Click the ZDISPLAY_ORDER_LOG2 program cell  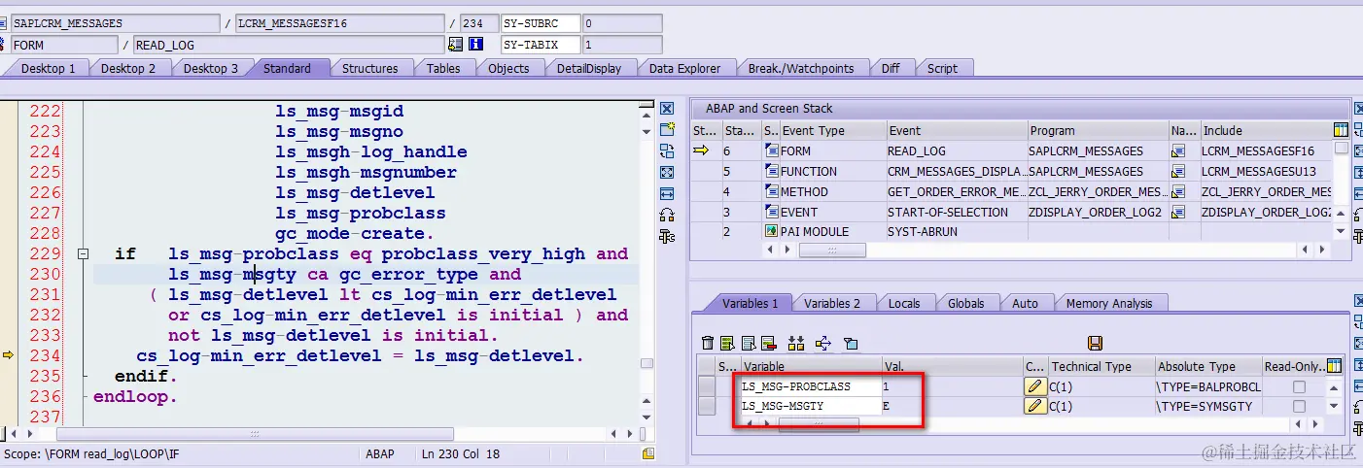coord(1098,212)
